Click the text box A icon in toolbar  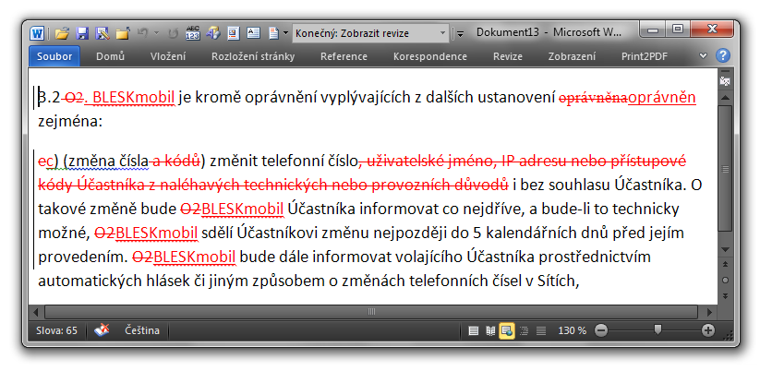point(254,33)
